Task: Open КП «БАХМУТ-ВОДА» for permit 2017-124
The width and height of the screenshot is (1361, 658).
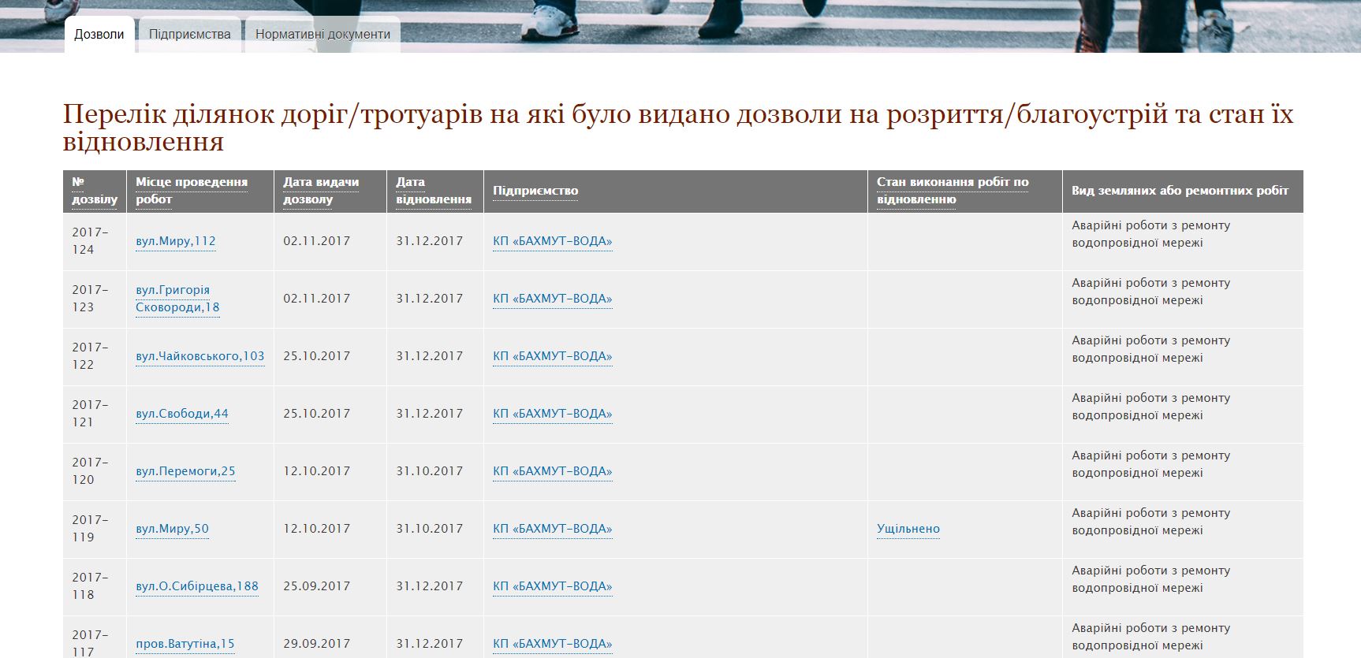Action: (x=552, y=241)
